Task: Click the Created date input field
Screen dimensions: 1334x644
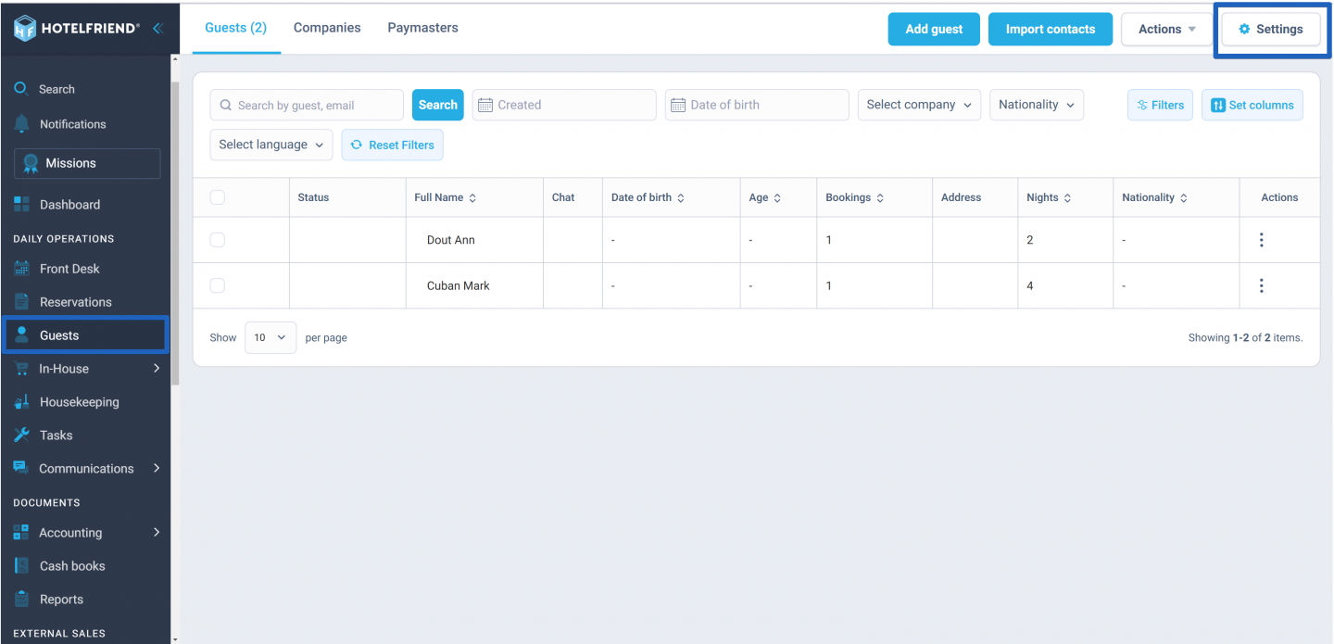Action: click(x=564, y=105)
